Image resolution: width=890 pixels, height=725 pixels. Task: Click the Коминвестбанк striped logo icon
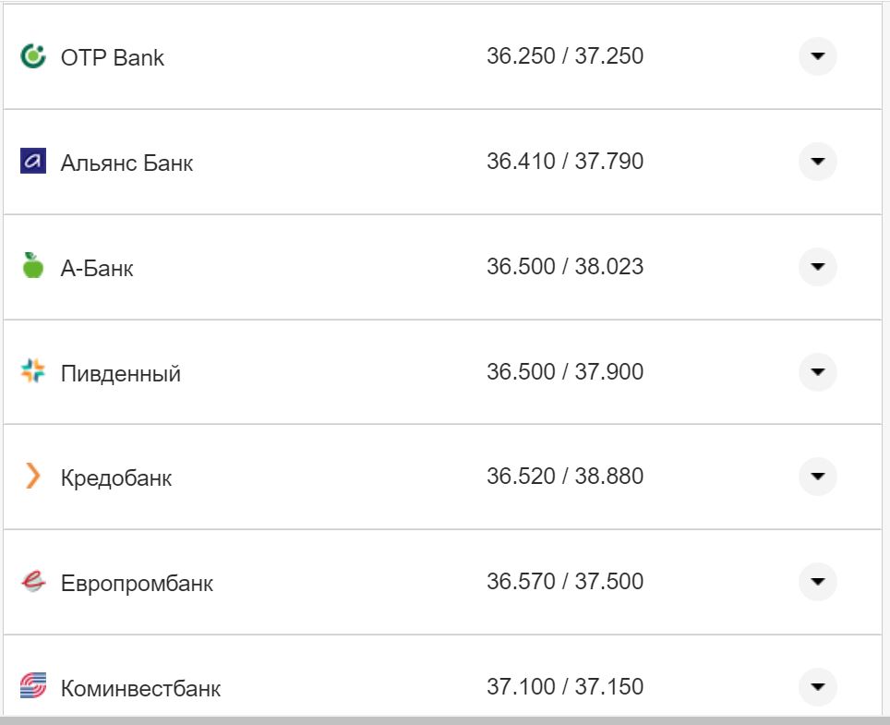[32, 687]
